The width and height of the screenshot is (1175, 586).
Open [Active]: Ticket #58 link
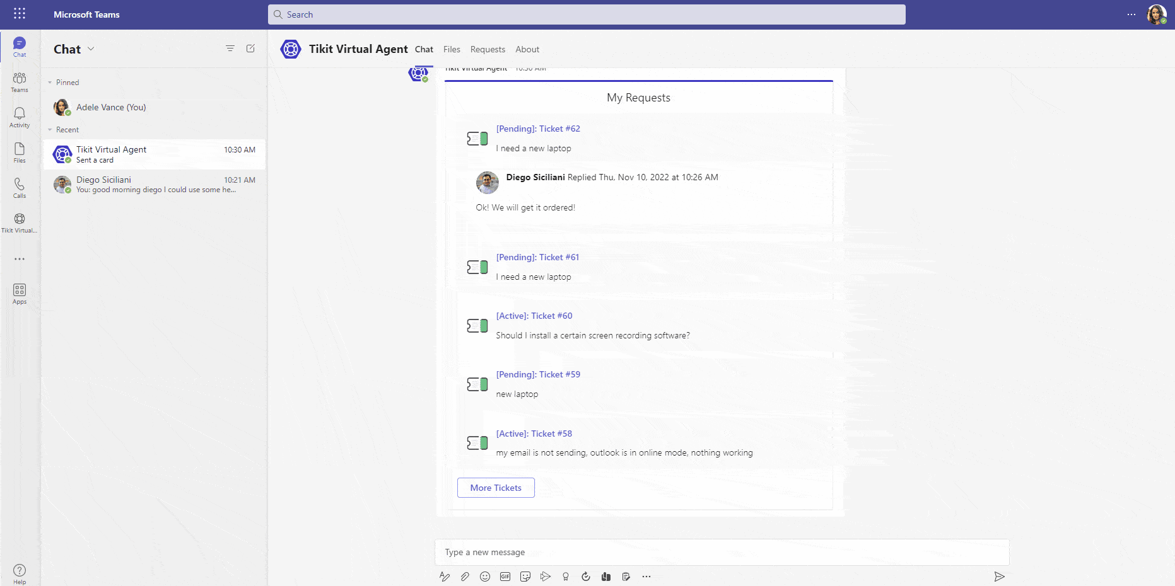tap(534, 434)
